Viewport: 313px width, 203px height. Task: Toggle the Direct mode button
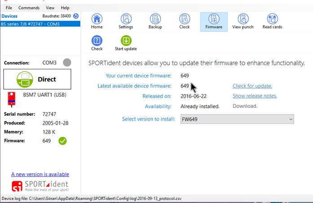tap(37, 79)
